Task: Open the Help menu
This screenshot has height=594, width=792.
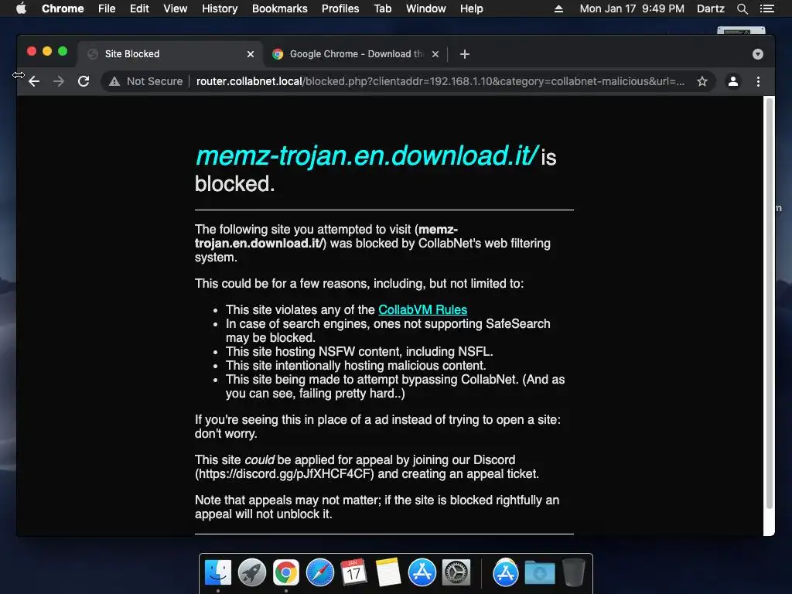Action: [471, 9]
